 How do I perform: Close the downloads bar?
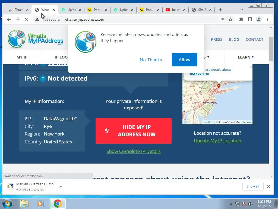pyautogui.click(x=268, y=186)
